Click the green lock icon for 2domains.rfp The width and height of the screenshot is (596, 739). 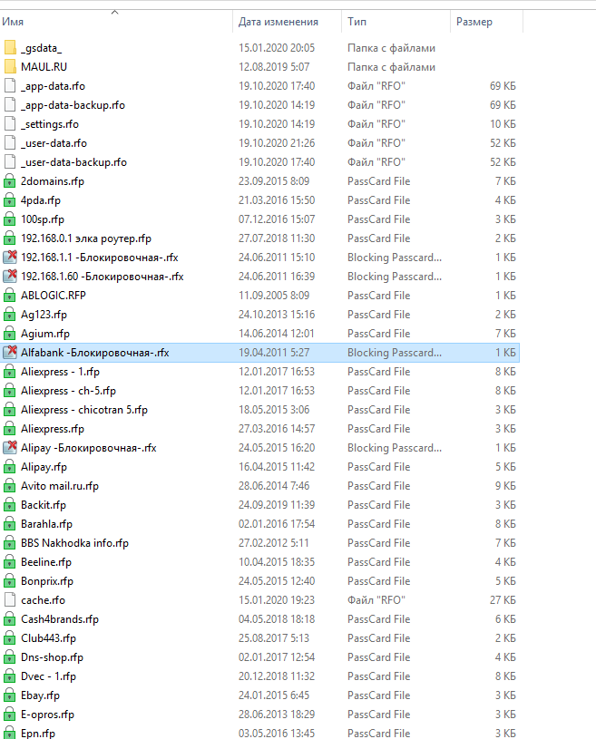[x=10, y=181]
